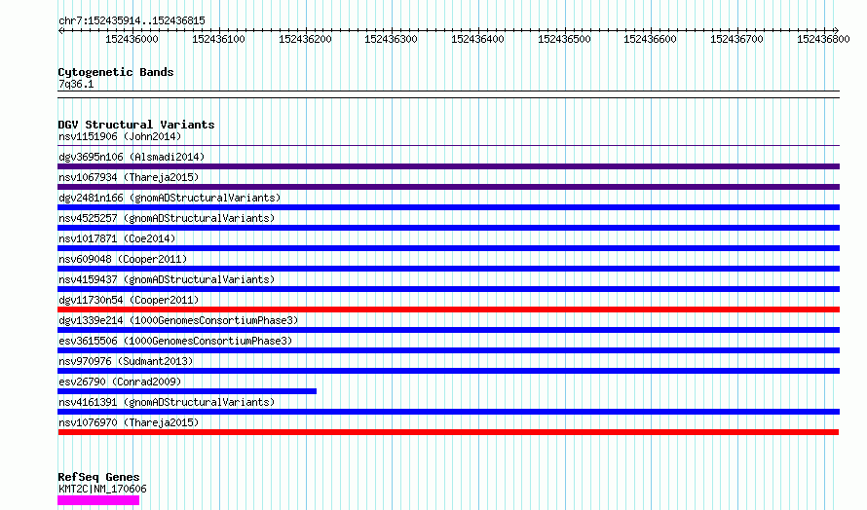The height and width of the screenshot is (510, 867).
Task: Click the short esv26790 (Conrad2009) blue bar
Action: (187, 391)
